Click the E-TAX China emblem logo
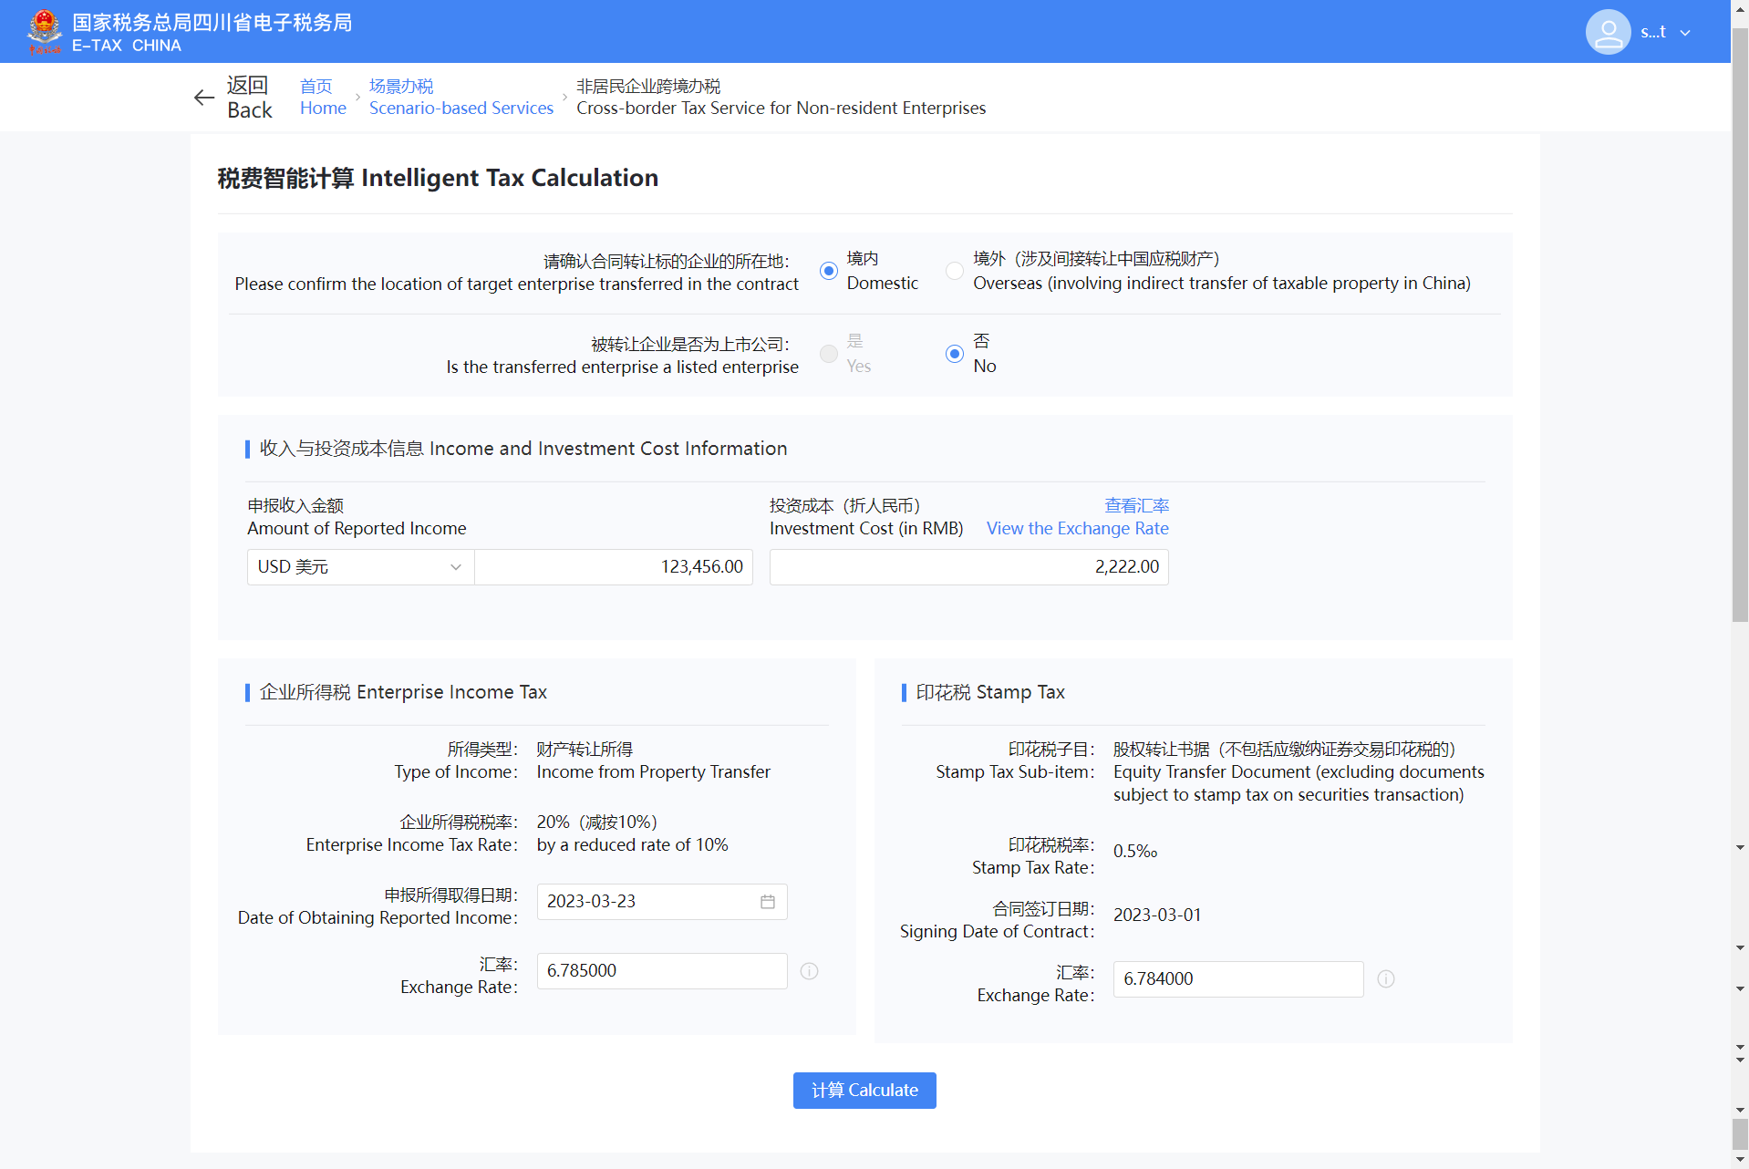The image size is (1749, 1169). (44, 31)
